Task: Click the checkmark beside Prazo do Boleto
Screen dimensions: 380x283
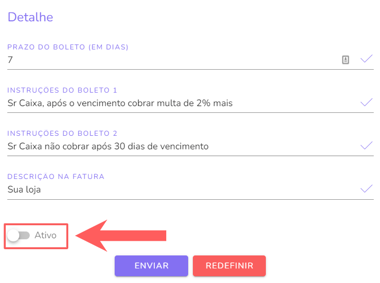Action: tap(367, 59)
